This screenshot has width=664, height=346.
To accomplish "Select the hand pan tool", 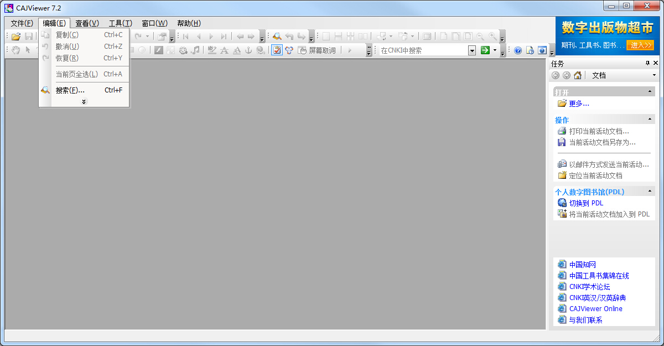I will coord(16,50).
